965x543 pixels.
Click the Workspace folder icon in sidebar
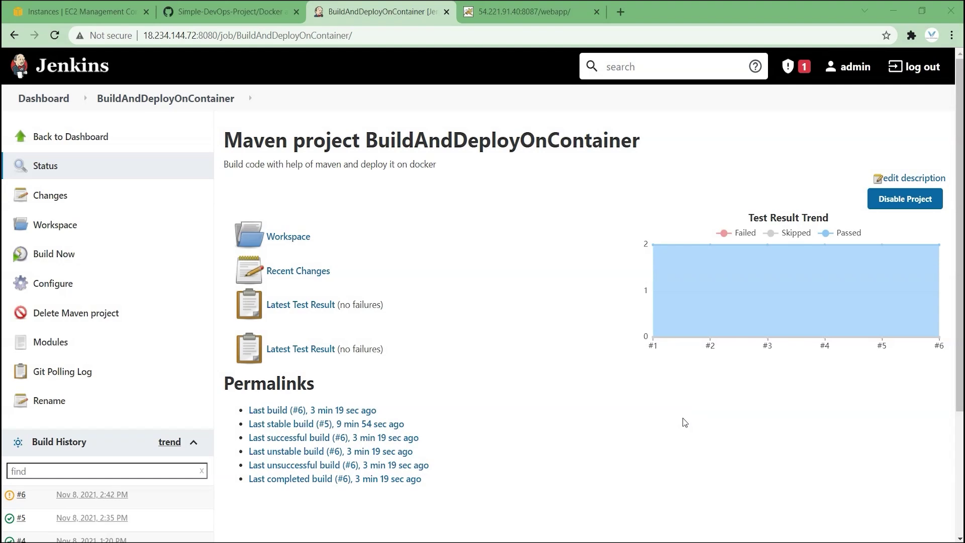pos(21,224)
